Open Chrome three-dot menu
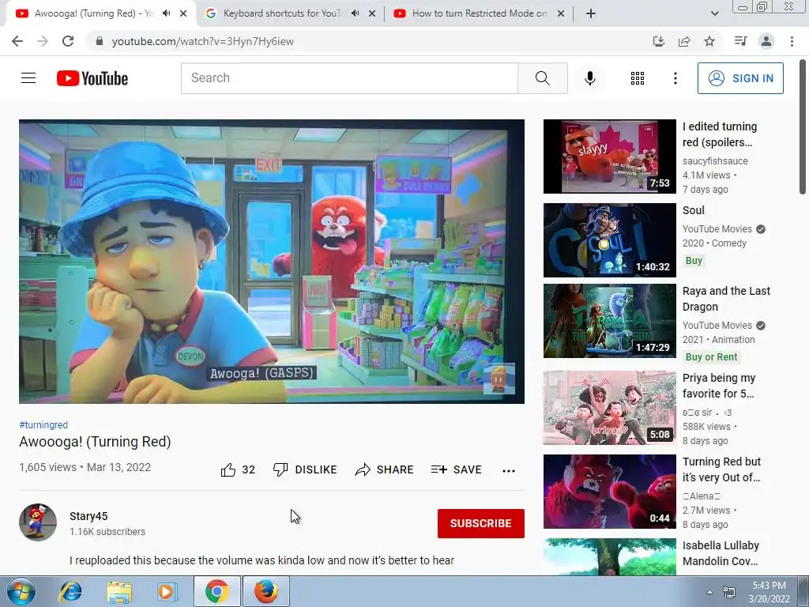809x607 pixels. coord(792,41)
